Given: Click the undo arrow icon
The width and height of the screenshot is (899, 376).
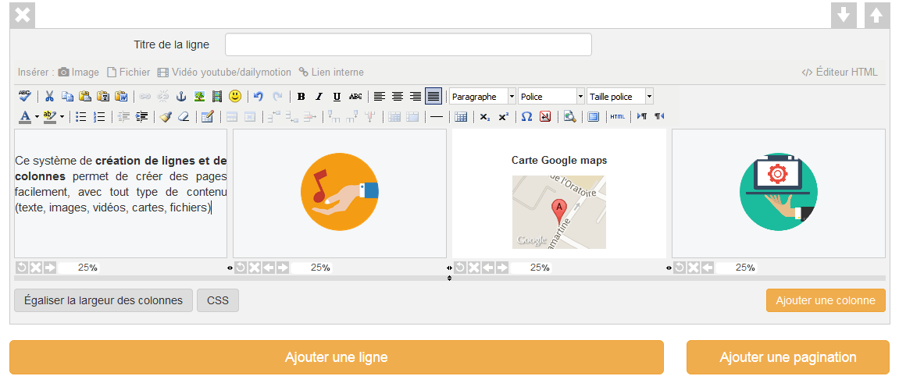Looking at the screenshot, I should tap(259, 97).
